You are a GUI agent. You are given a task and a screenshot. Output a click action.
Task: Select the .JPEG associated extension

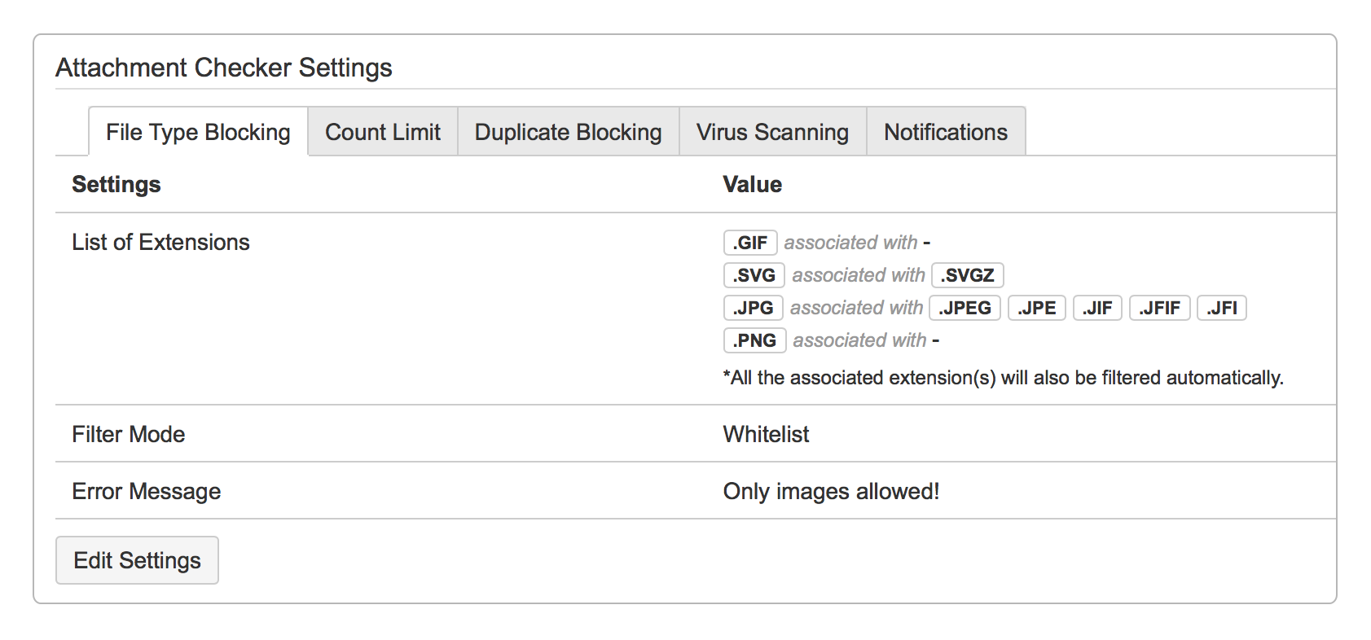[965, 307]
